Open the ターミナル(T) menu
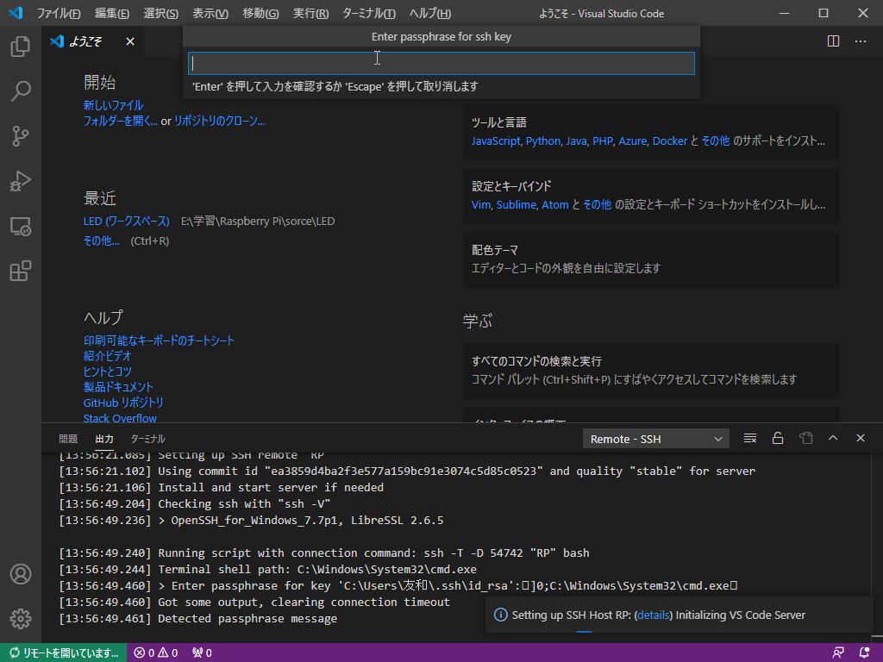883x662 pixels. tap(368, 13)
